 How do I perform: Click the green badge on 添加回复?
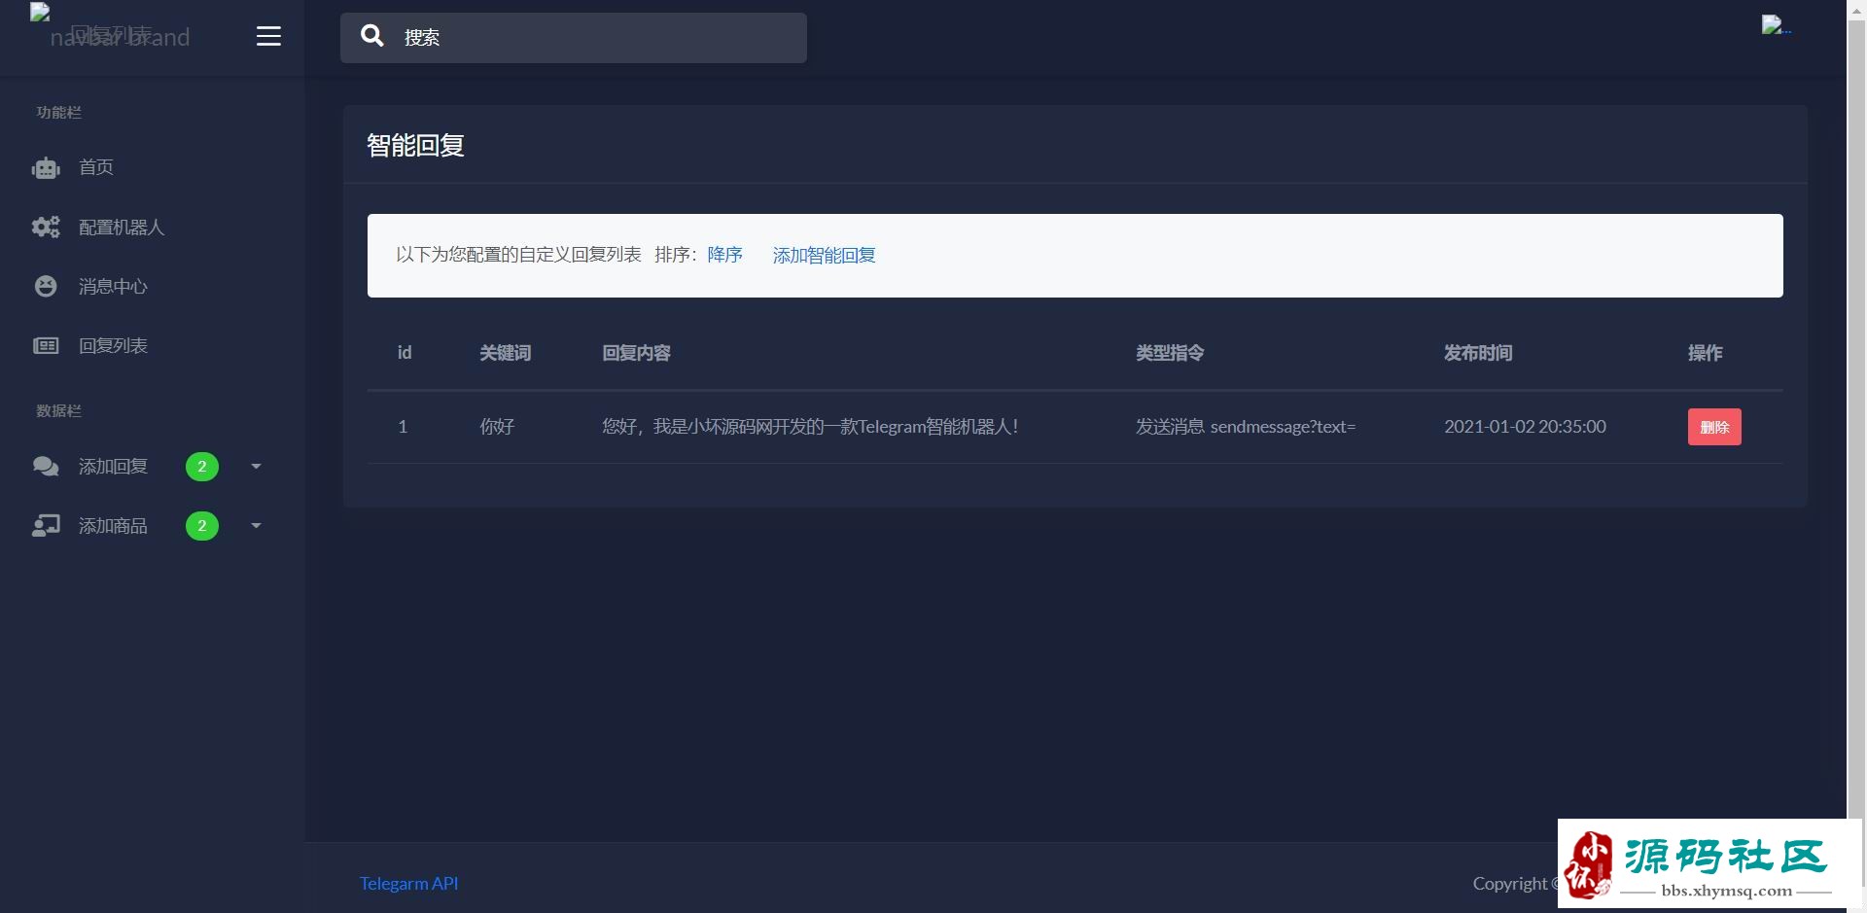(202, 467)
